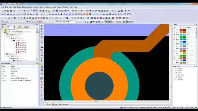Screen dimensions: 198x111
Task: Collapse the Inner Layers tree node
Action: (x=5, y=34)
